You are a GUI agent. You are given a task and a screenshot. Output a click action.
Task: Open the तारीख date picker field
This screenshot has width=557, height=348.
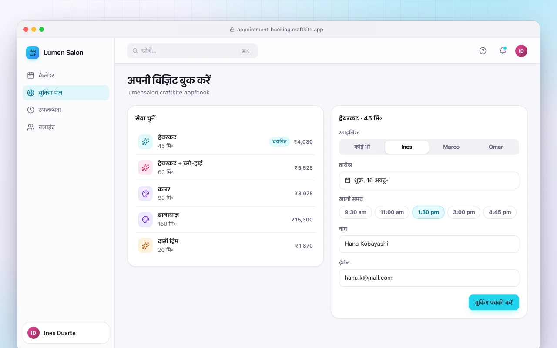(x=429, y=181)
